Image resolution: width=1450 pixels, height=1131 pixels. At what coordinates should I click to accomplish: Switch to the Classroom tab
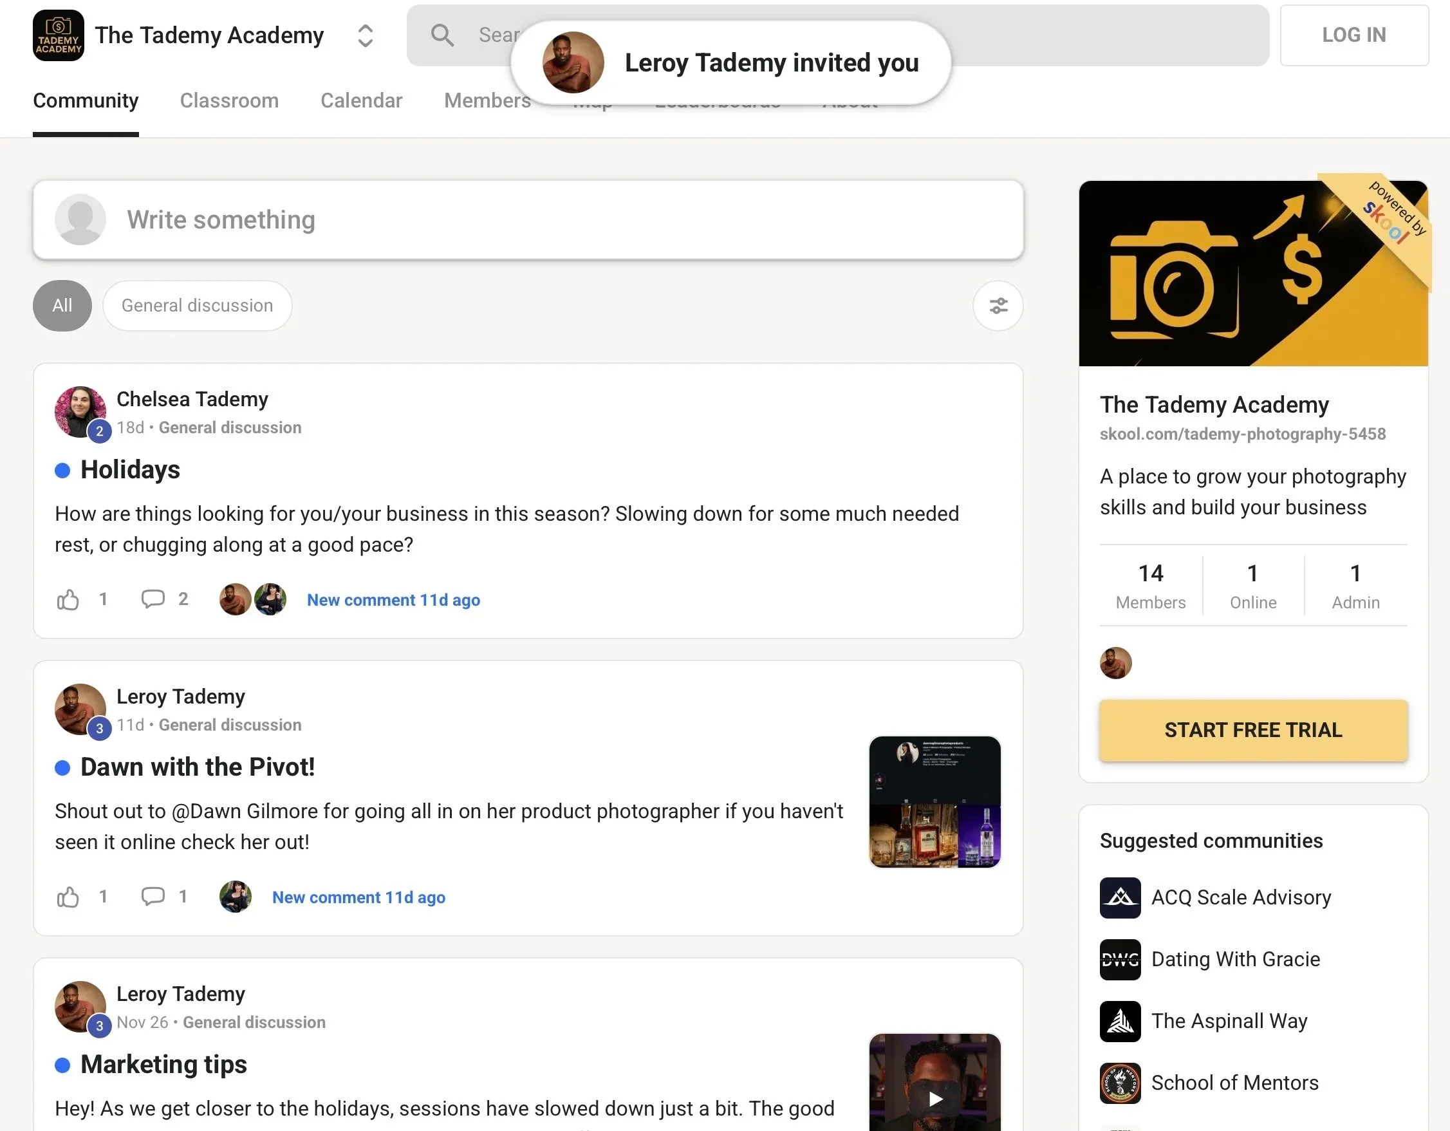[229, 100]
